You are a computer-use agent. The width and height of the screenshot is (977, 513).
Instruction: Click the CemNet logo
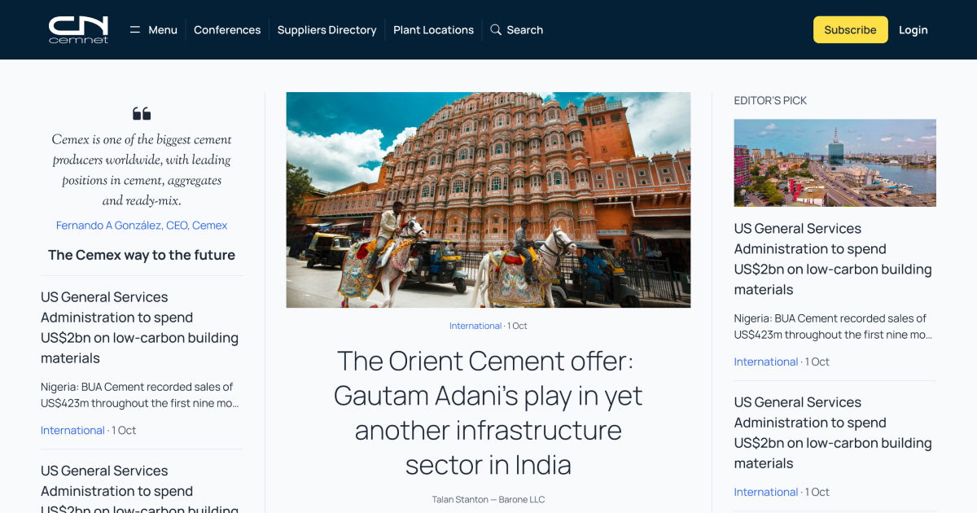[78, 29]
